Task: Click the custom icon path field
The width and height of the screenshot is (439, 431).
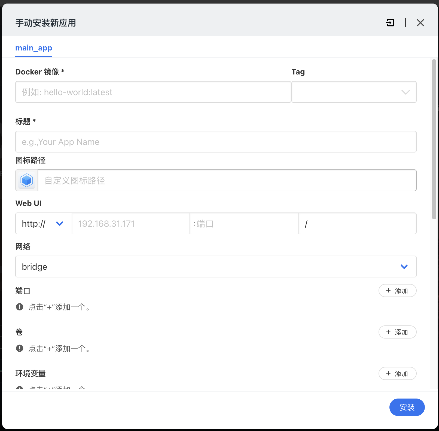Action: click(227, 181)
